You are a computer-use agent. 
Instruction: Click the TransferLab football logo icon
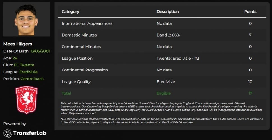(x=8, y=133)
